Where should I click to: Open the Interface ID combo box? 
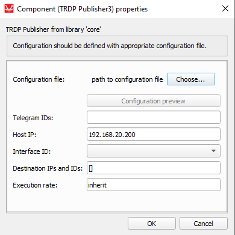click(x=154, y=151)
